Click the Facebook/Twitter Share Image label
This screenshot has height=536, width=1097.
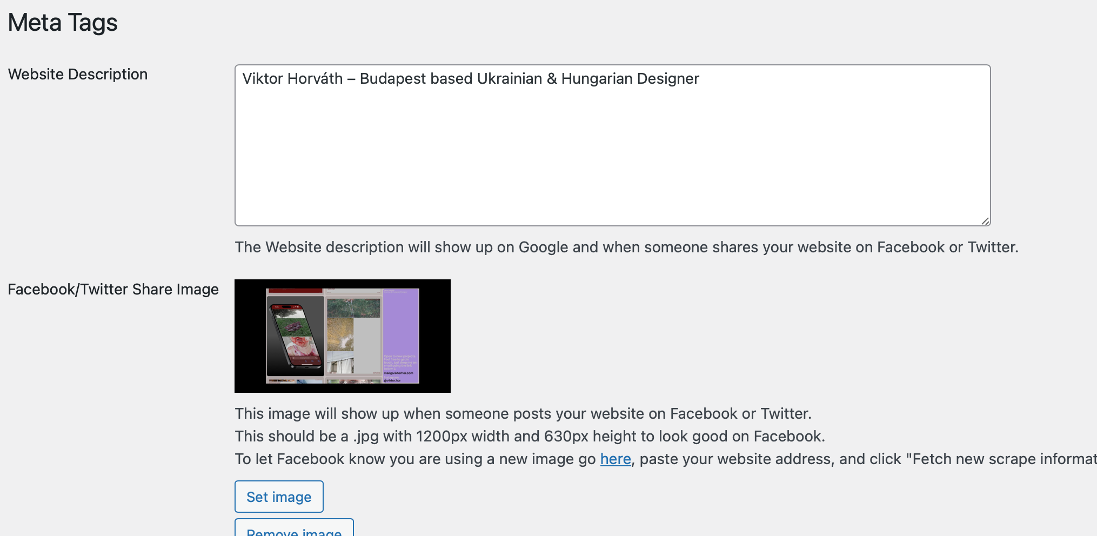pos(113,289)
